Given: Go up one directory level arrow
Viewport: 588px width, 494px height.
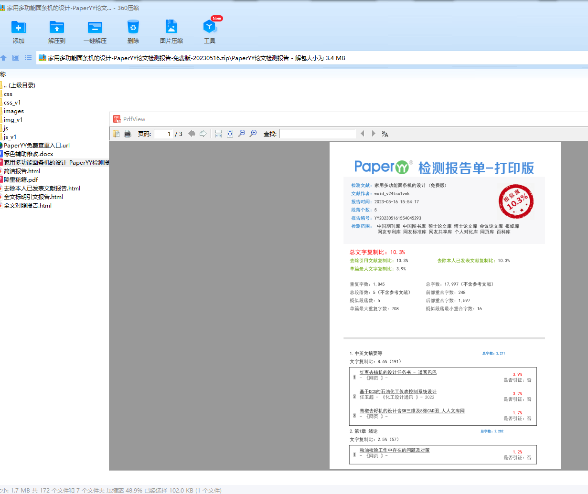Looking at the screenshot, I should coord(3,58).
